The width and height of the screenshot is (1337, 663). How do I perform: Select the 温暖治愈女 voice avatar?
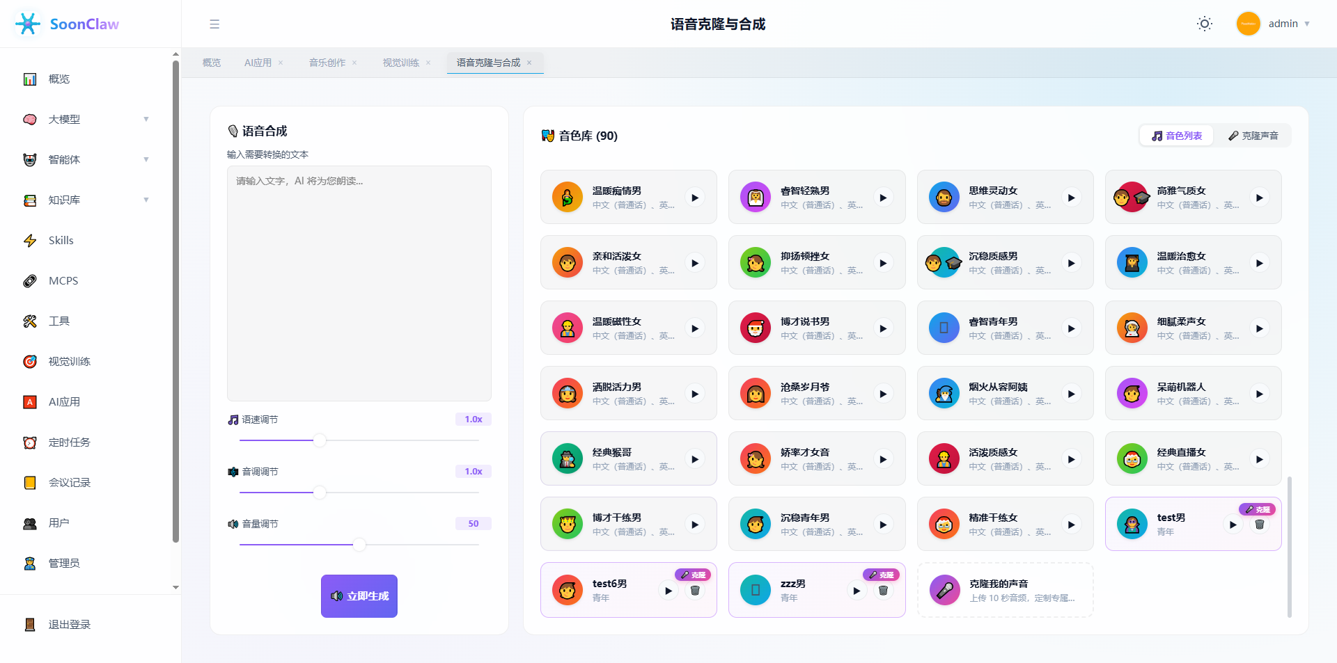[x=1132, y=263]
